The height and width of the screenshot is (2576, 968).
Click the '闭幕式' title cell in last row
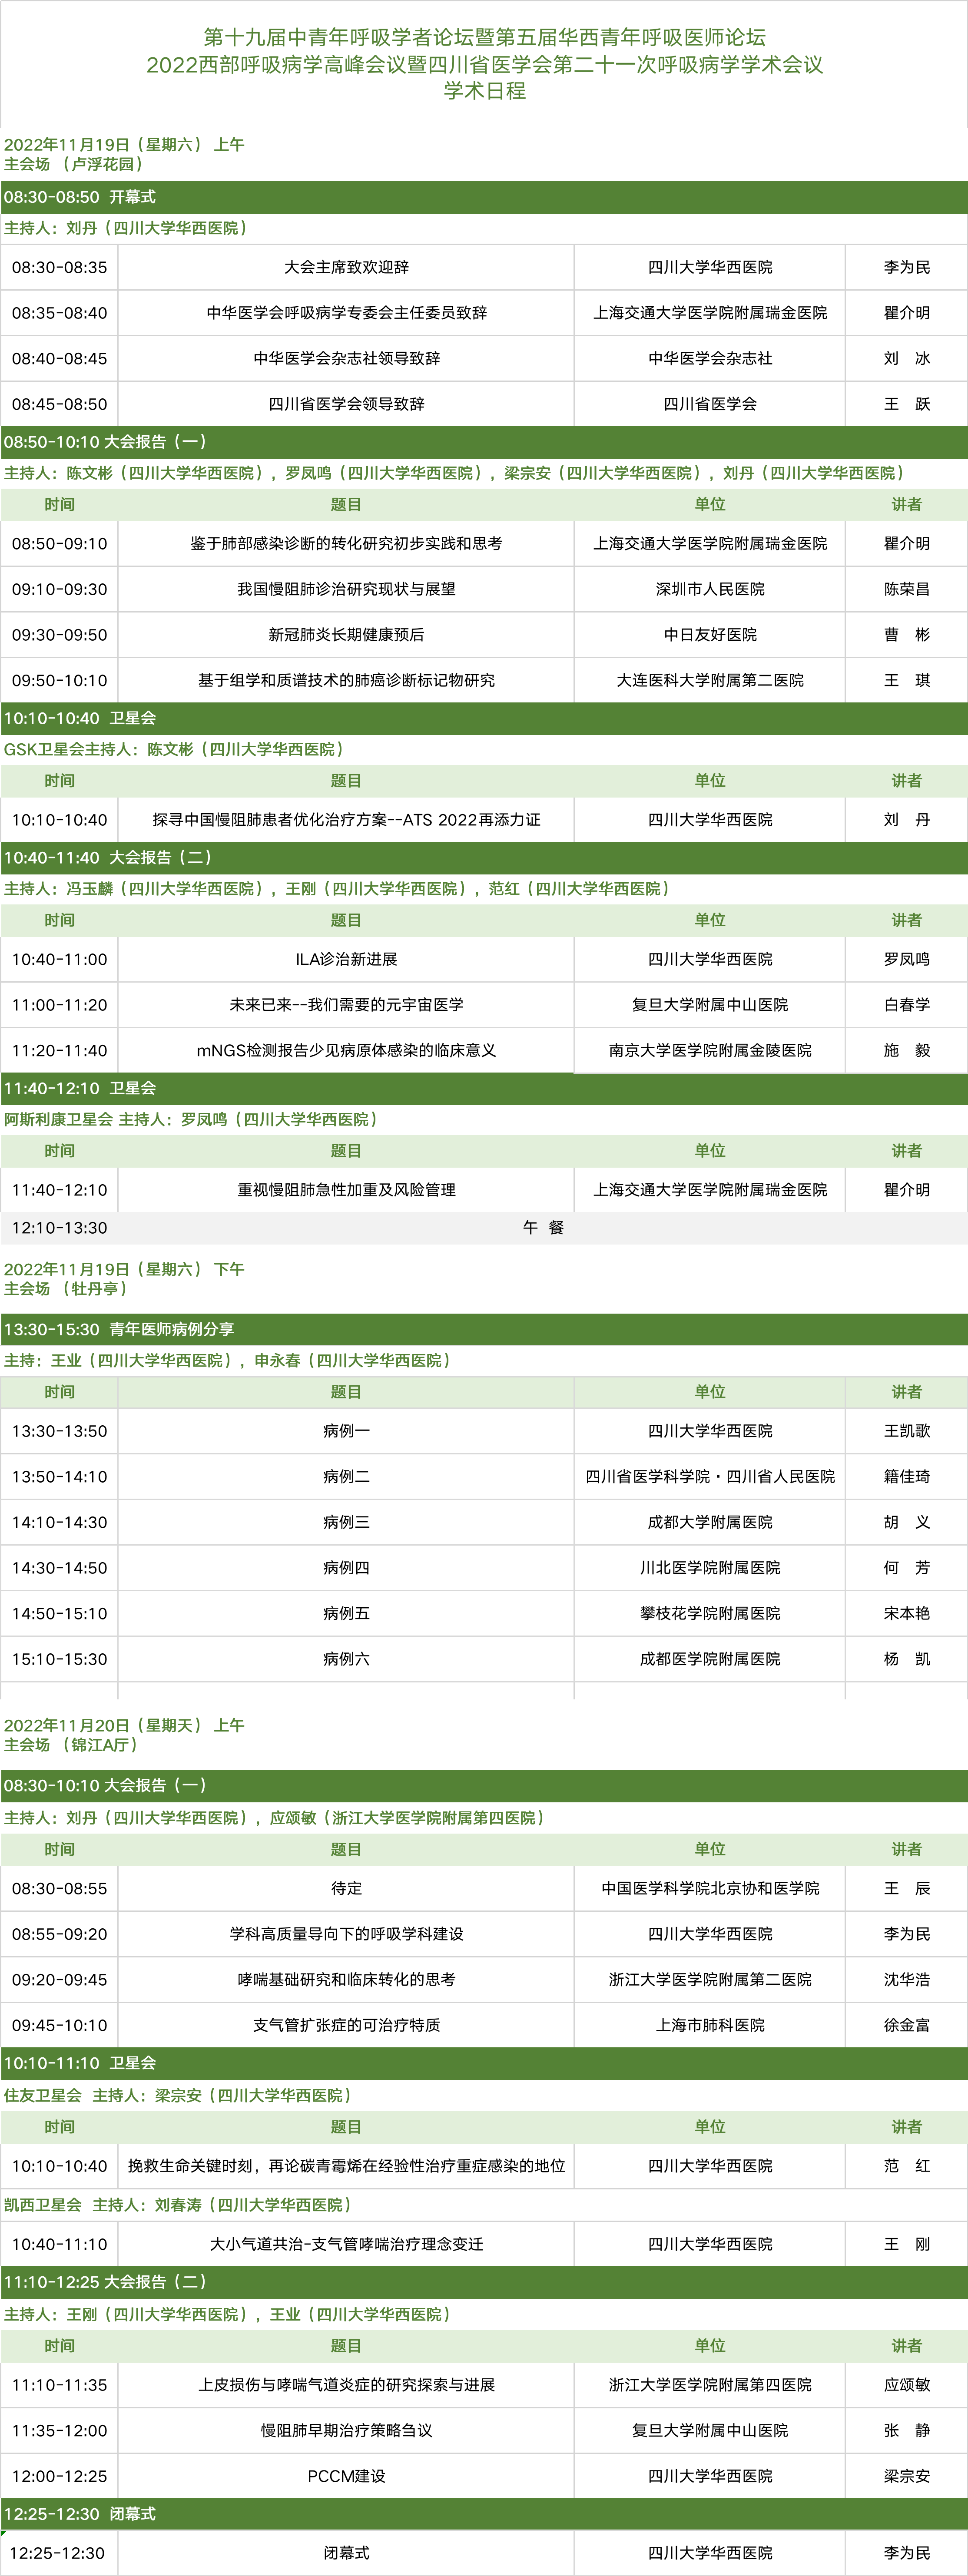pyautogui.click(x=346, y=2553)
